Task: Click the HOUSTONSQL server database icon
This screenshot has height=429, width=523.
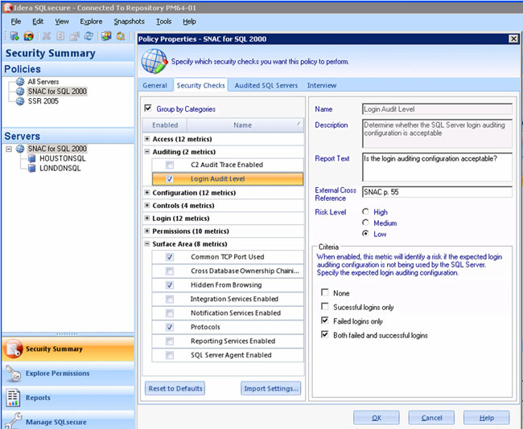Action: (x=31, y=158)
